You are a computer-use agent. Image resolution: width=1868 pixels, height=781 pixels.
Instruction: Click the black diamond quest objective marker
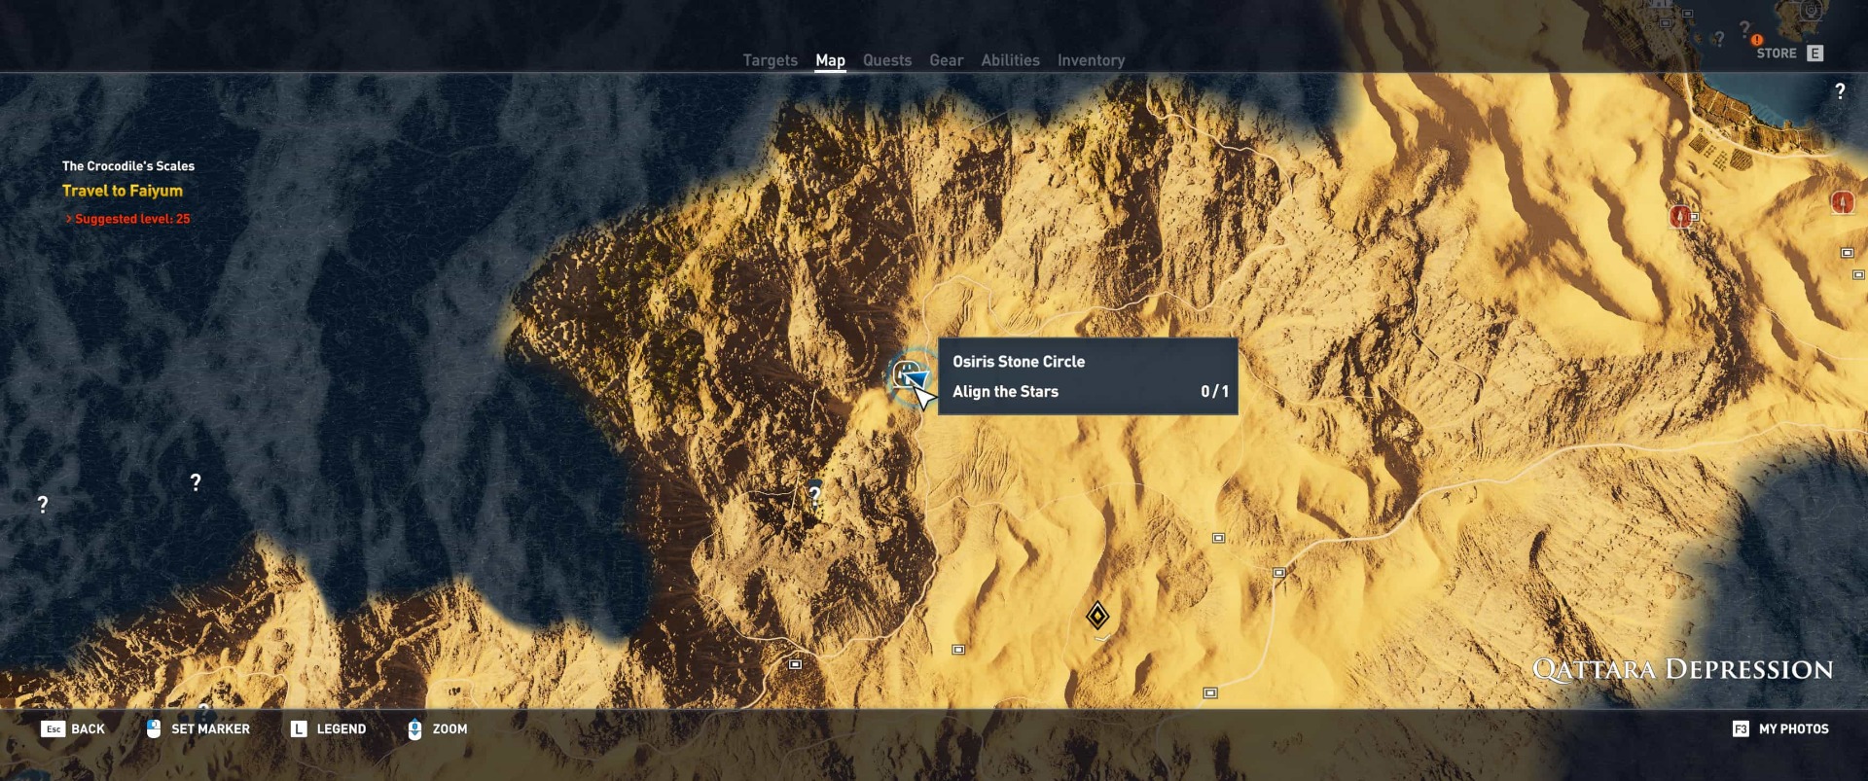[1097, 616]
